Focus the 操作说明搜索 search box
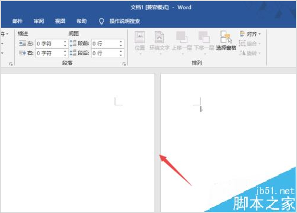 pos(125,21)
